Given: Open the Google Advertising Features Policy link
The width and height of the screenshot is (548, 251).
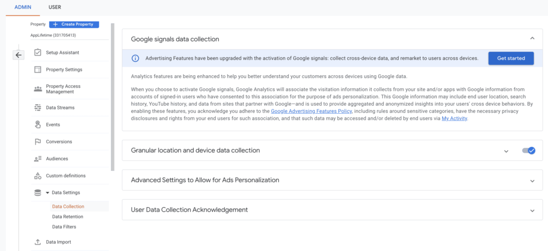Looking at the screenshot, I should click(x=311, y=111).
